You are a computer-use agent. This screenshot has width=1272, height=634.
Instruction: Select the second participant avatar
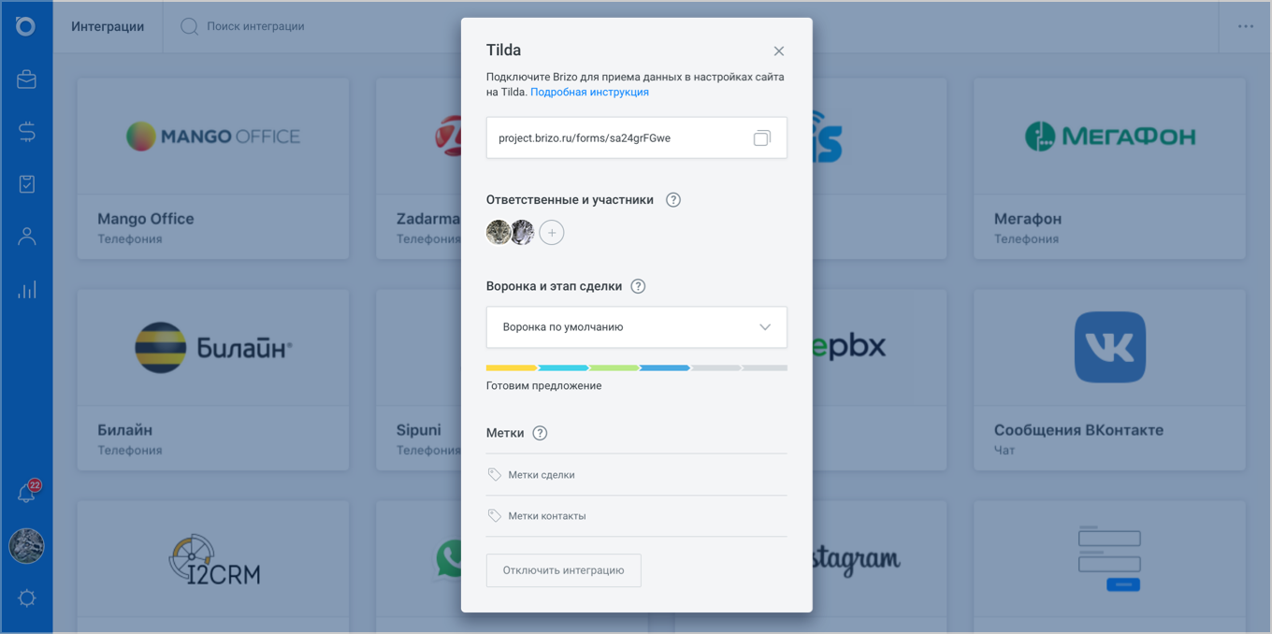[522, 233]
